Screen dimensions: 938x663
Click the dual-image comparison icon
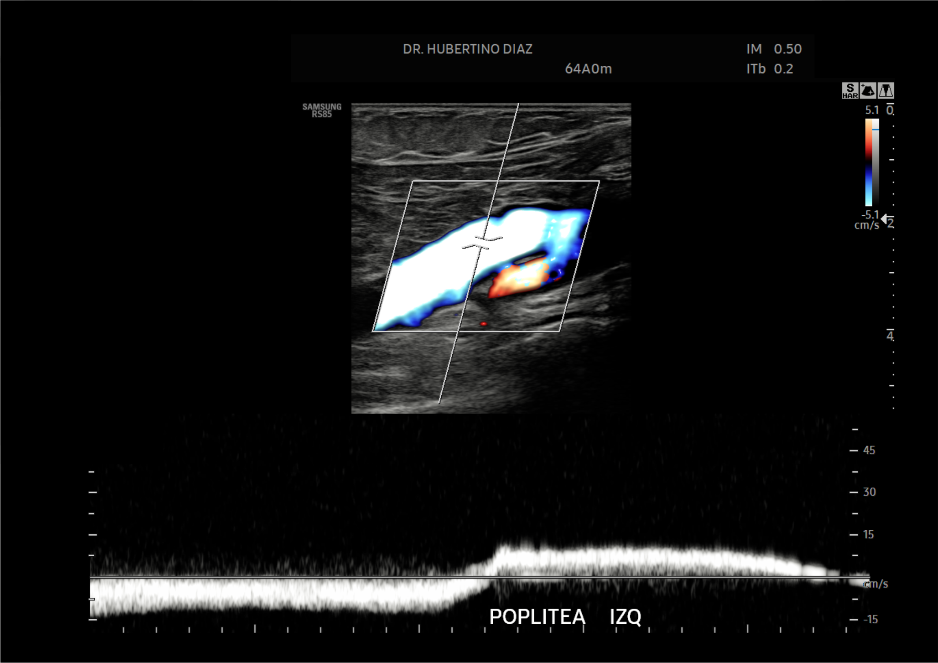(x=886, y=90)
